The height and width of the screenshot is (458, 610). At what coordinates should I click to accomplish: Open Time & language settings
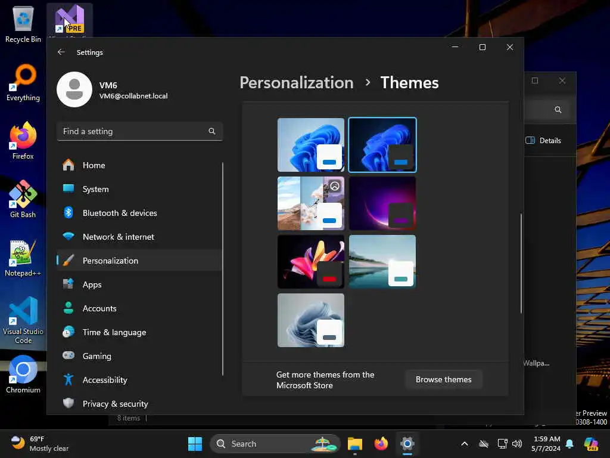(139, 332)
